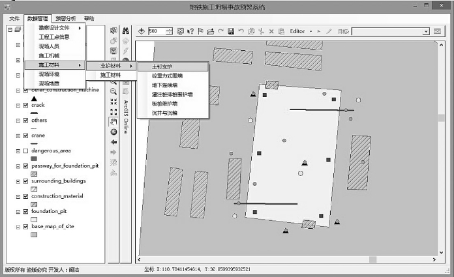This screenshot has height=277, width=454.
Task: Collapse the crack layer legend
Action: pyautogui.click(x=18, y=106)
